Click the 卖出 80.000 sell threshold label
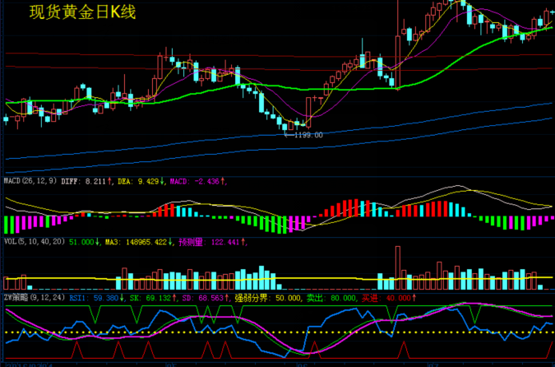 pos(331,297)
